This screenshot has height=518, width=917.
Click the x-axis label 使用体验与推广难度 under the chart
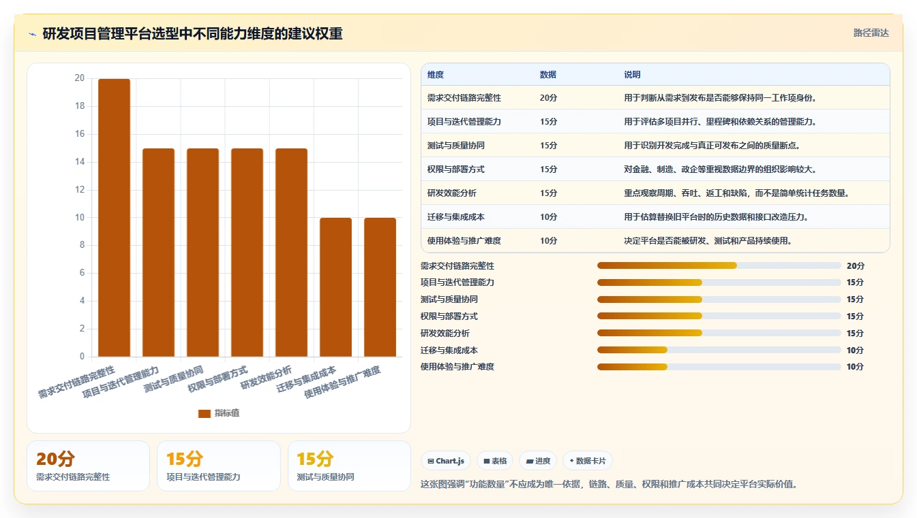pyautogui.click(x=343, y=382)
